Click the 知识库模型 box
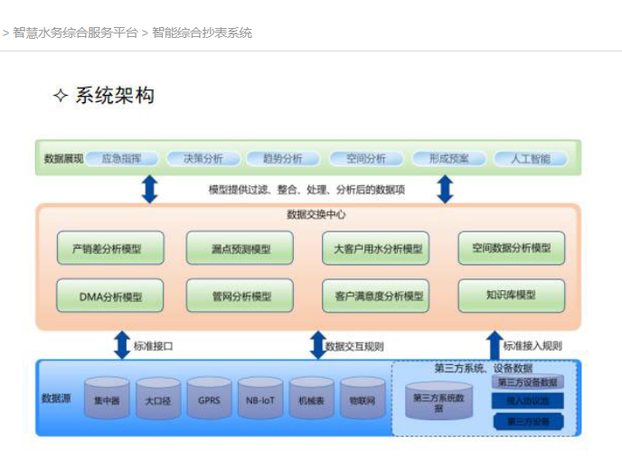Viewport: 622px width, 461px height. [512, 296]
